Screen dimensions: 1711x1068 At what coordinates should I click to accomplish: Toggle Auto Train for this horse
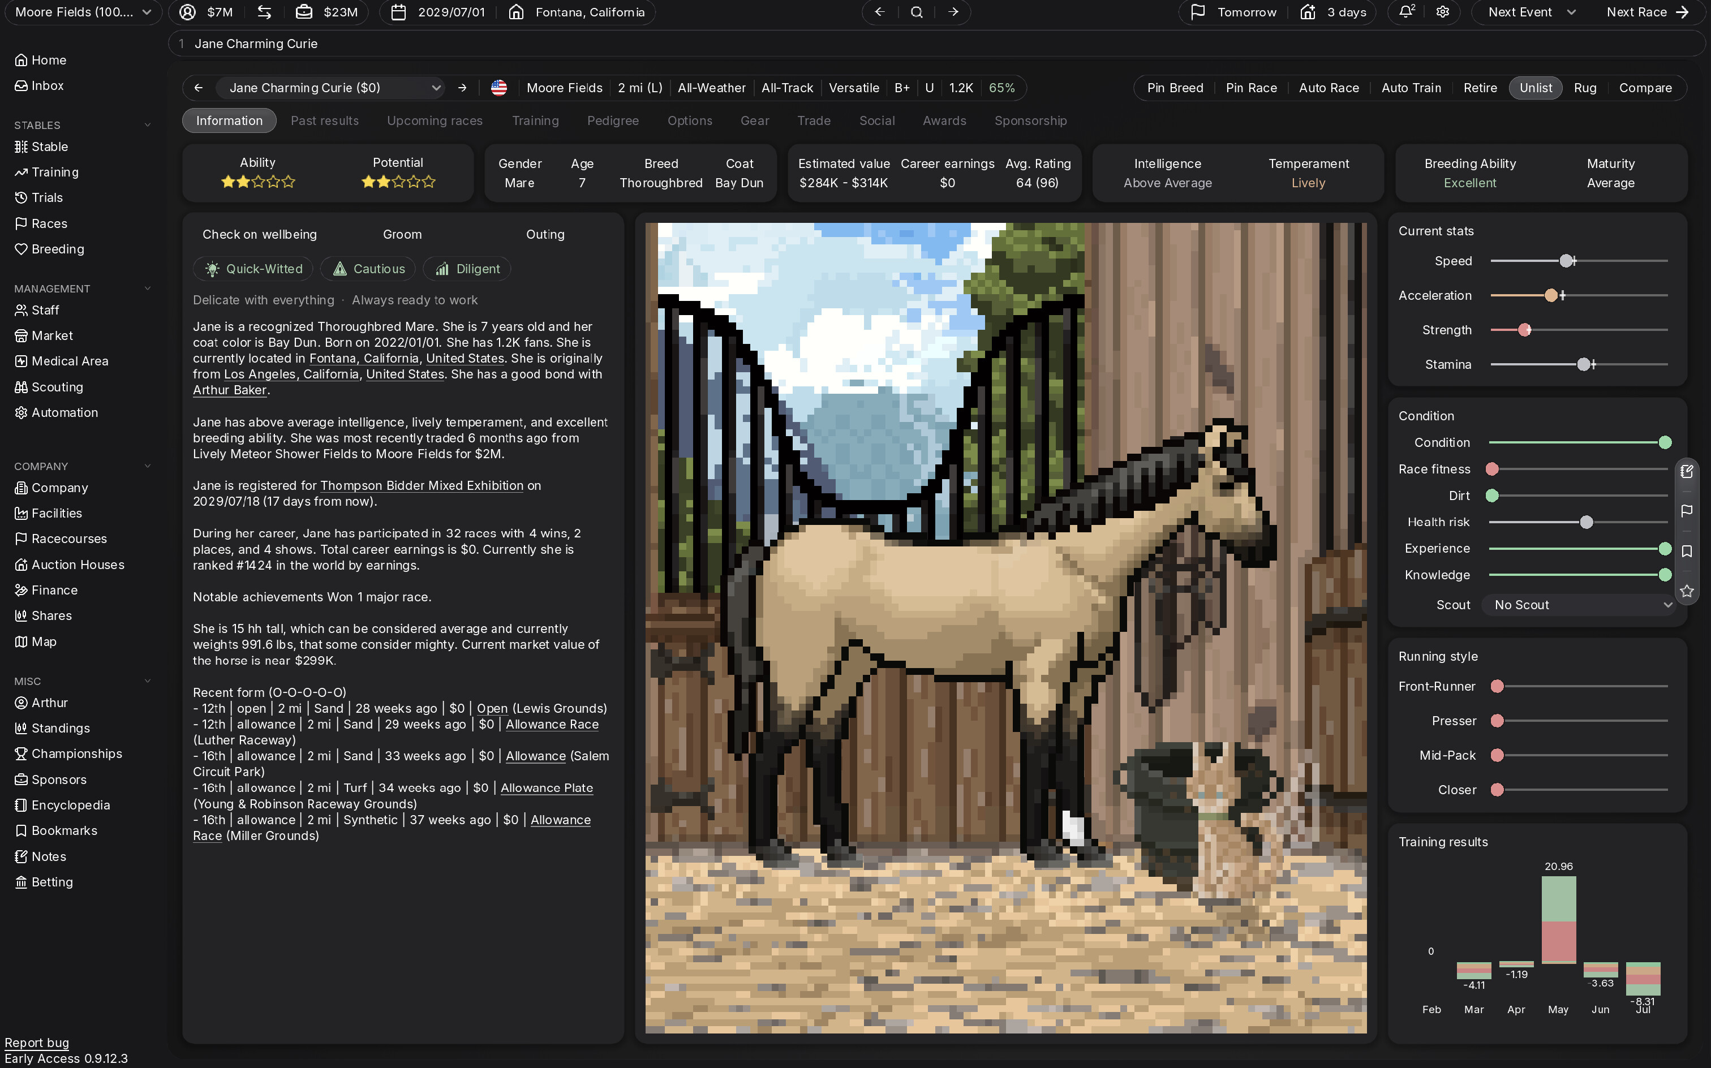[x=1411, y=88]
